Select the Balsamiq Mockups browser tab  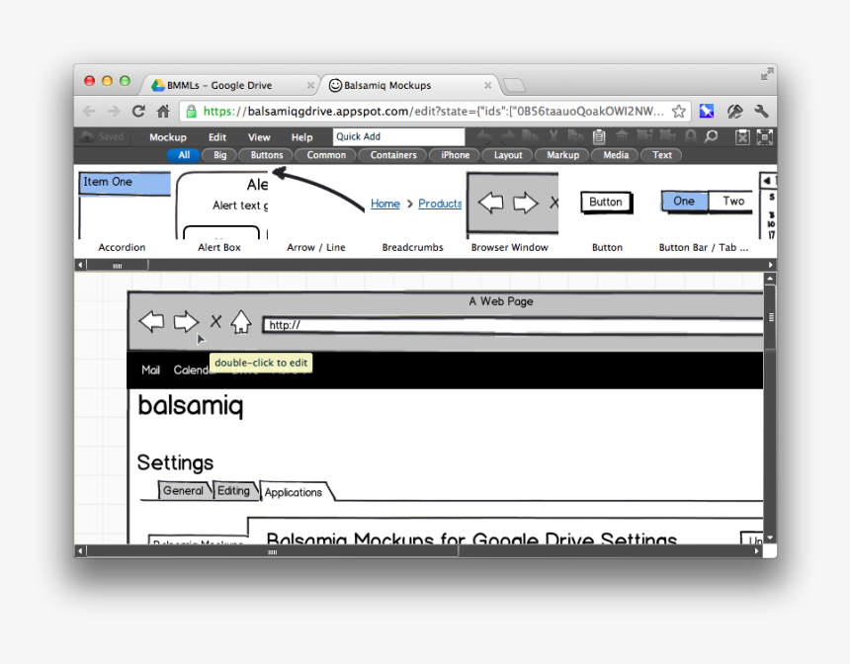click(x=409, y=85)
